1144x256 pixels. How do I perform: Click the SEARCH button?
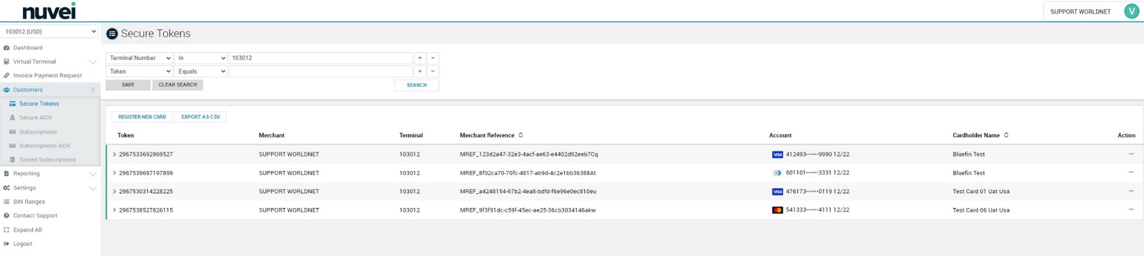tap(416, 85)
